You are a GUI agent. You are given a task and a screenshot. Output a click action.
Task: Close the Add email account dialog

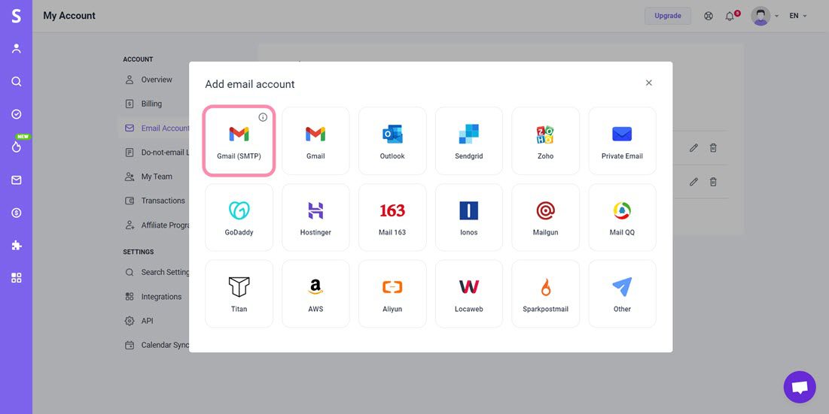[x=649, y=83]
